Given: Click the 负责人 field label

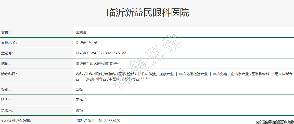Looking at the screenshot, I should (x=7, y=110).
